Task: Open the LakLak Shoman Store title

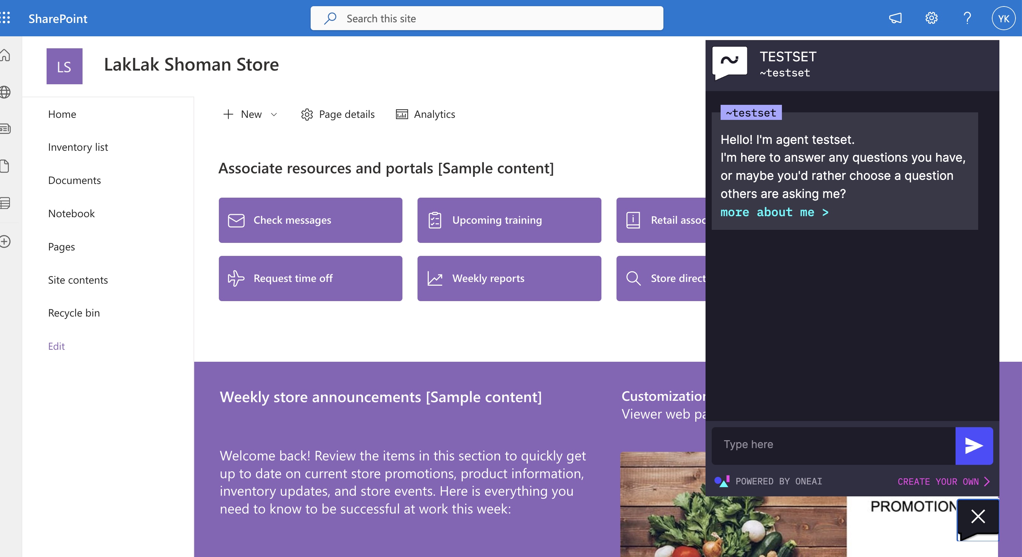Action: 191,65
